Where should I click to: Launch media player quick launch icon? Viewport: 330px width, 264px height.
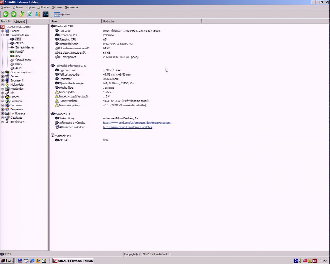click(38, 261)
